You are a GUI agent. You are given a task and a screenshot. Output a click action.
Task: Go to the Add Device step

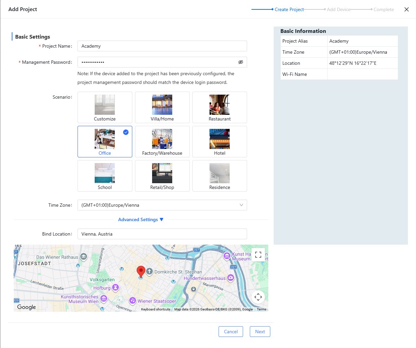point(338,9)
